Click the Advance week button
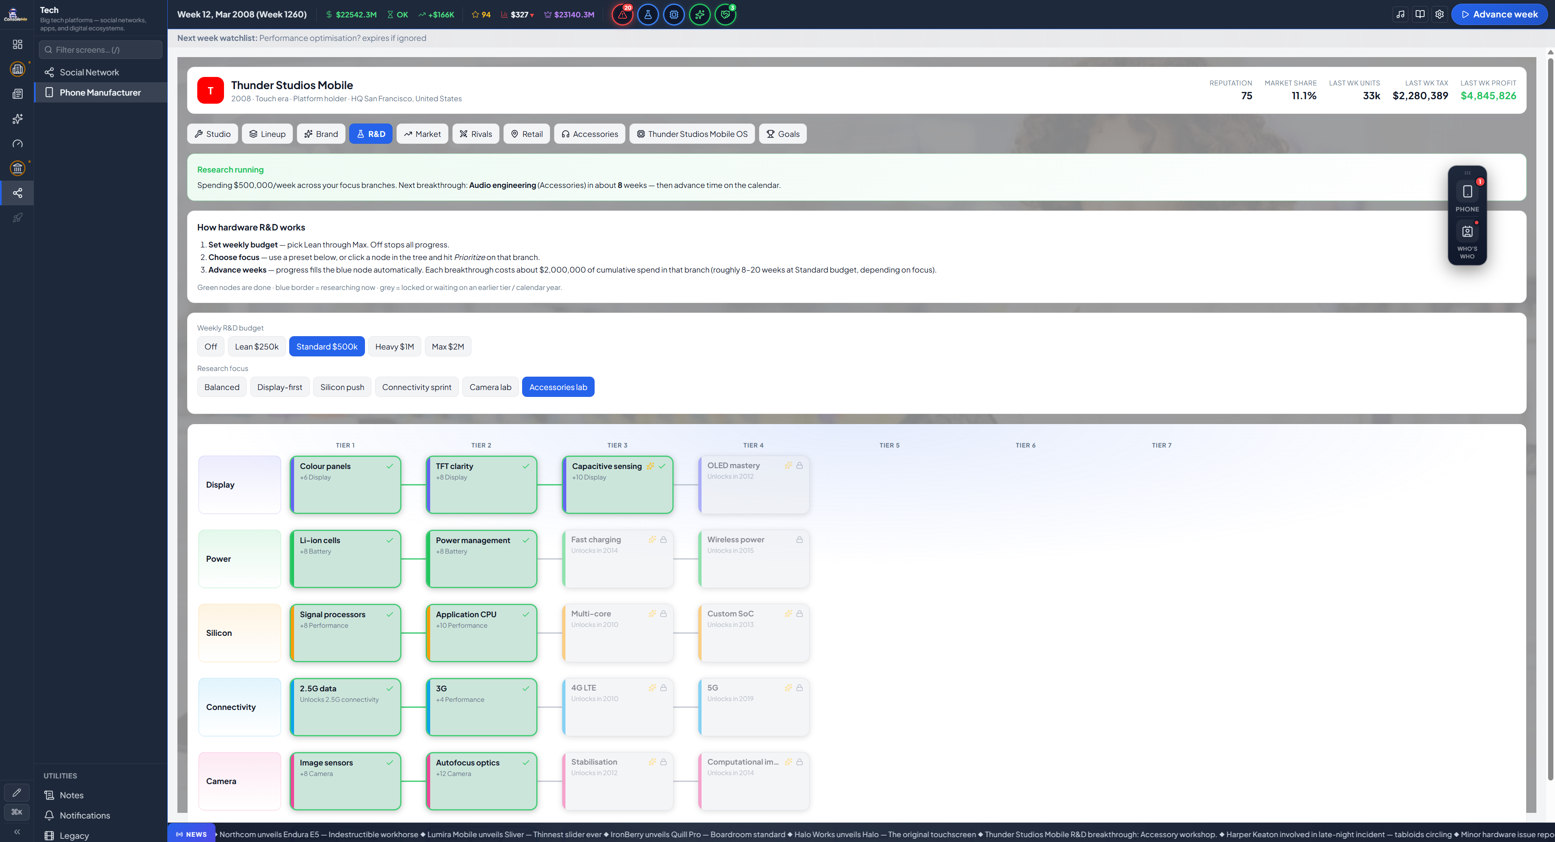 (x=1500, y=15)
